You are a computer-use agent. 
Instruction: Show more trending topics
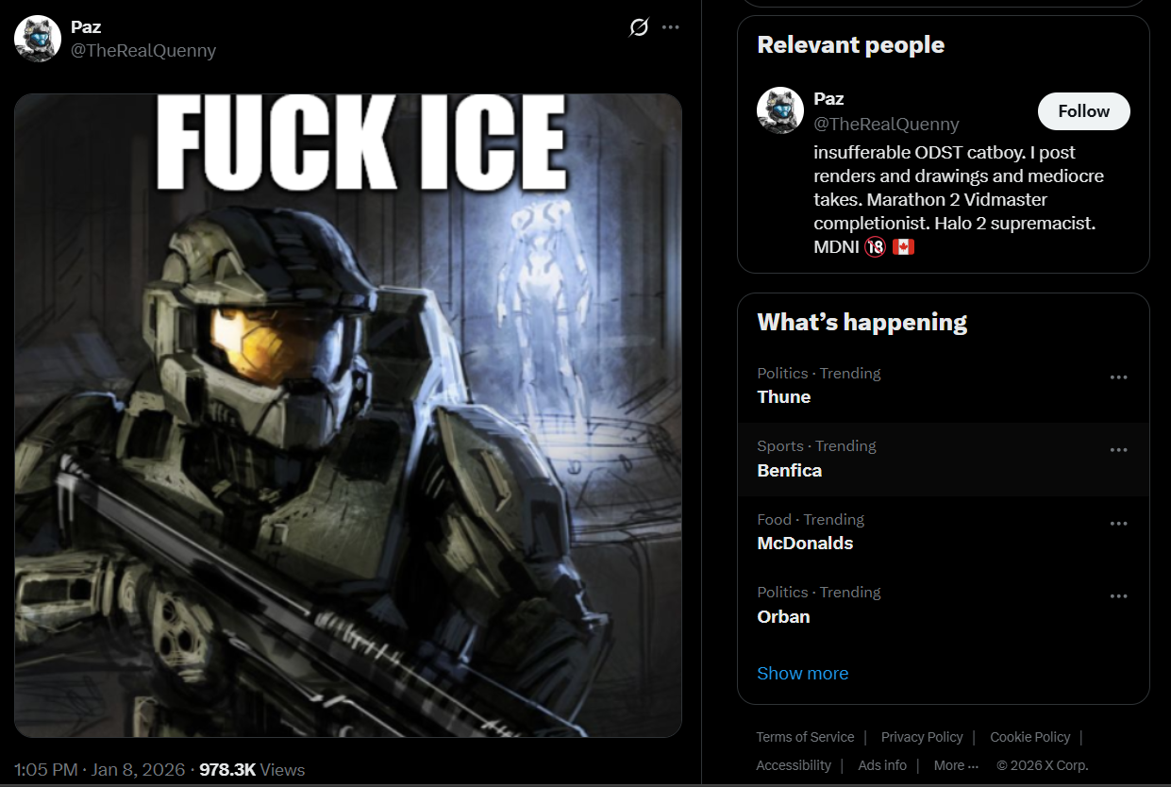pyautogui.click(x=802, y=673)
